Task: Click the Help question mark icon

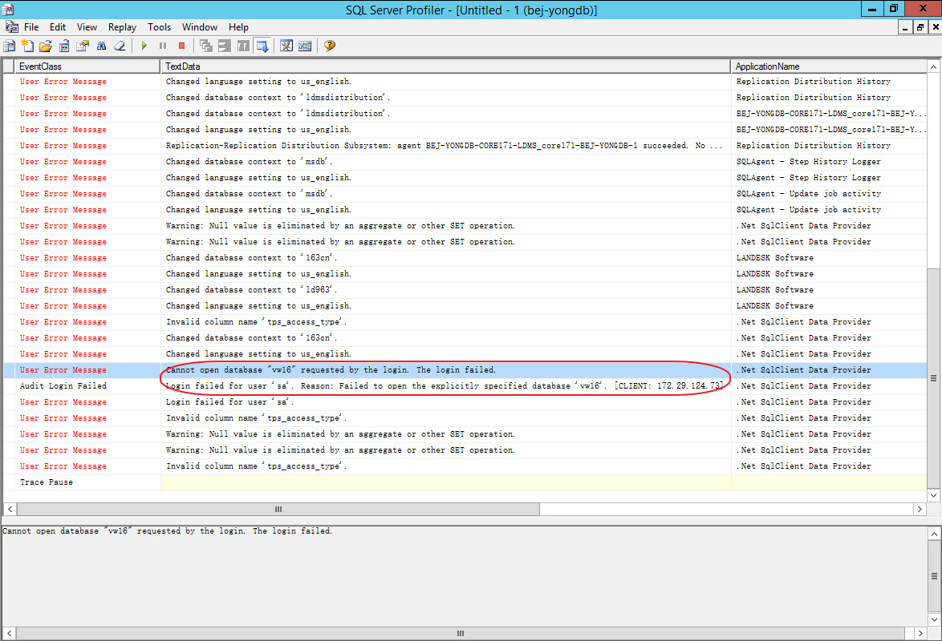Action: [x=329, y=46]
